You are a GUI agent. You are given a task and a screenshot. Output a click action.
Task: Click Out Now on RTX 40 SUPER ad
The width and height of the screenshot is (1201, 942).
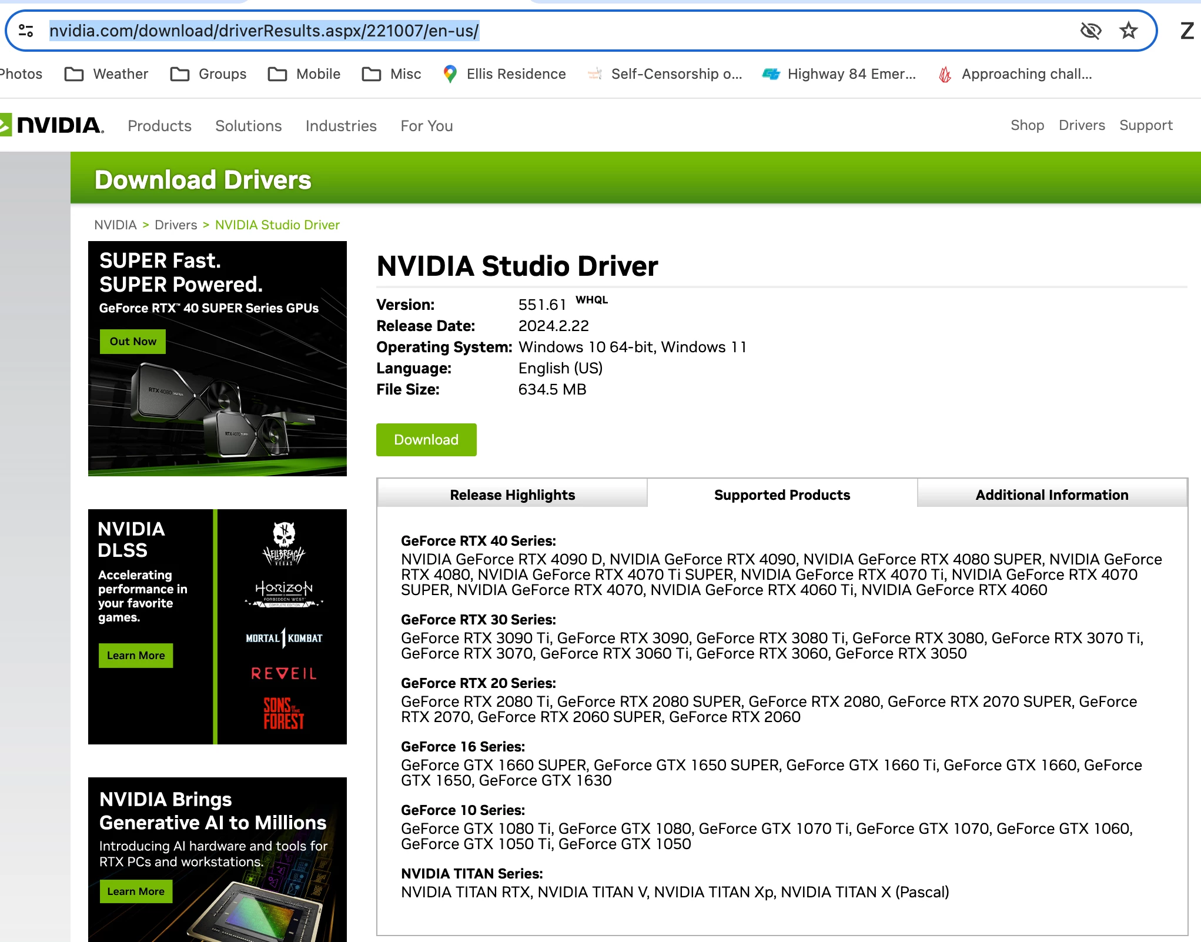[x=133, y=342]
